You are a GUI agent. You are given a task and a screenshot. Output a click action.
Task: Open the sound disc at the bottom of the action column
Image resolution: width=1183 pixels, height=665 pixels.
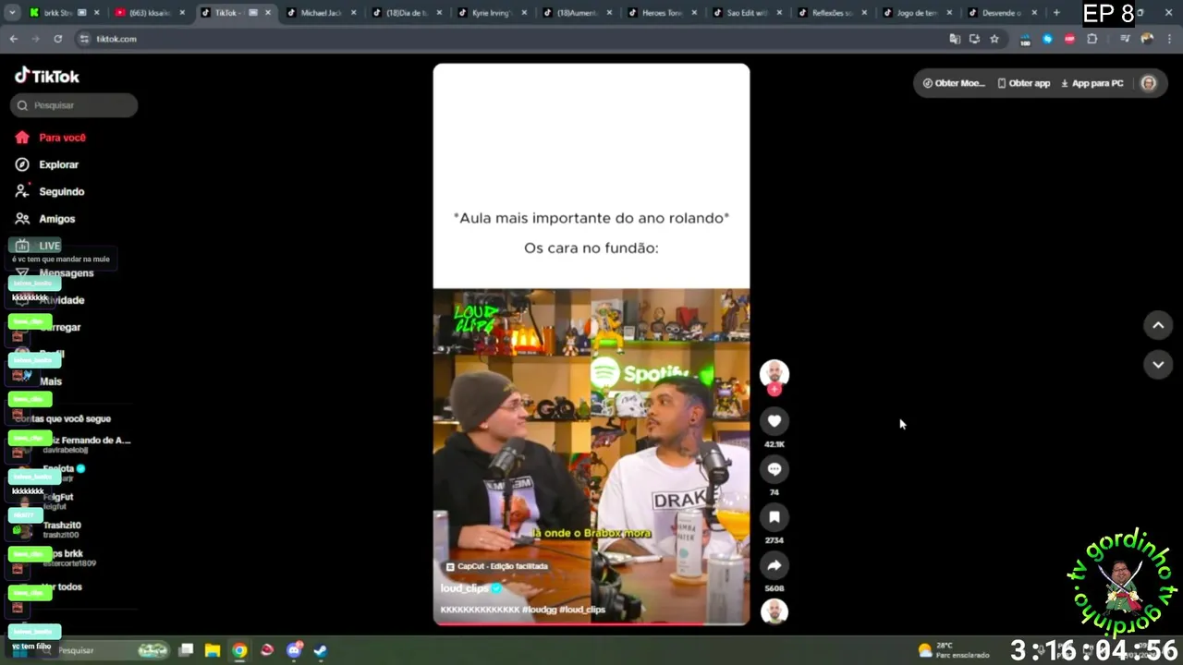[x=774, y=611]
